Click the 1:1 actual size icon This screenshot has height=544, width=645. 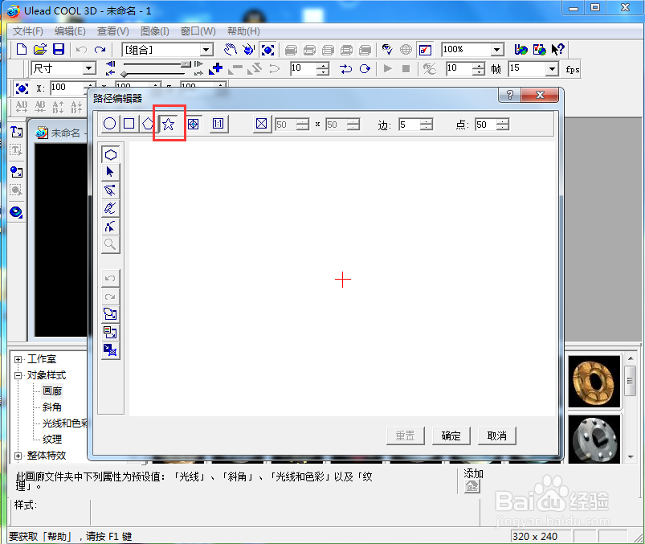[x=218, y=124]
